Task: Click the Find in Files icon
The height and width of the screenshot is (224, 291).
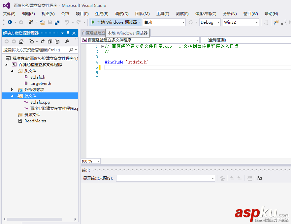Action: point(276,22)
